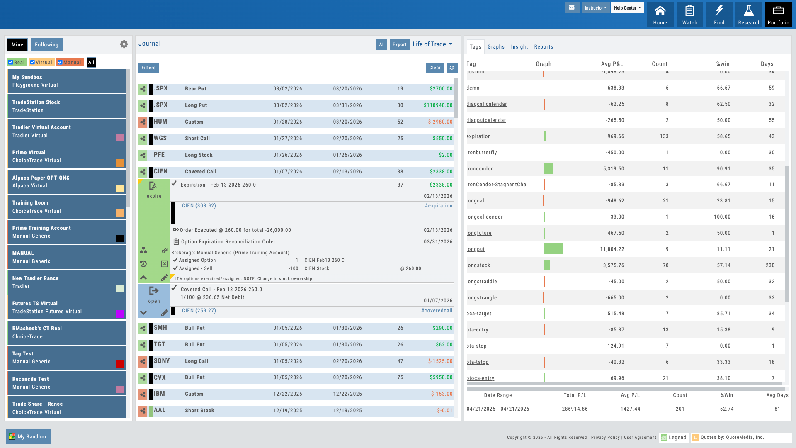Click the refresh icon beside Clear

pyautogui.click(x=452, y=68)
